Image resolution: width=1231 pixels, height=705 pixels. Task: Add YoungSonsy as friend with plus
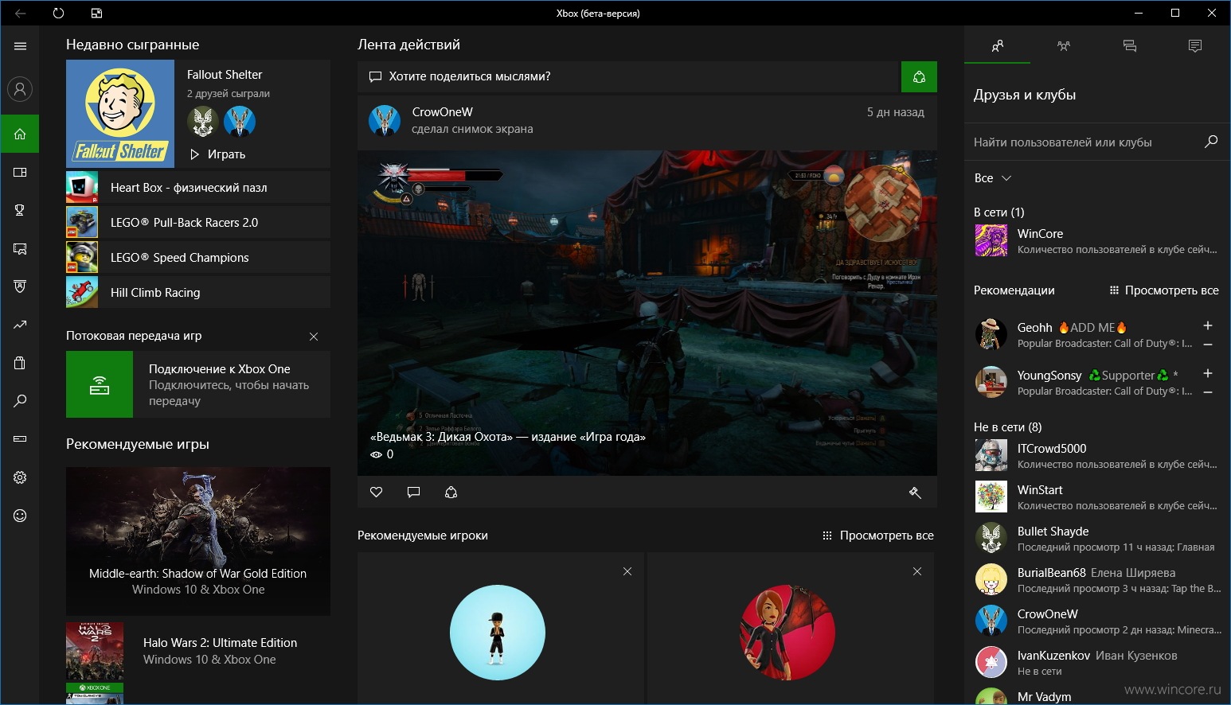1208,373
